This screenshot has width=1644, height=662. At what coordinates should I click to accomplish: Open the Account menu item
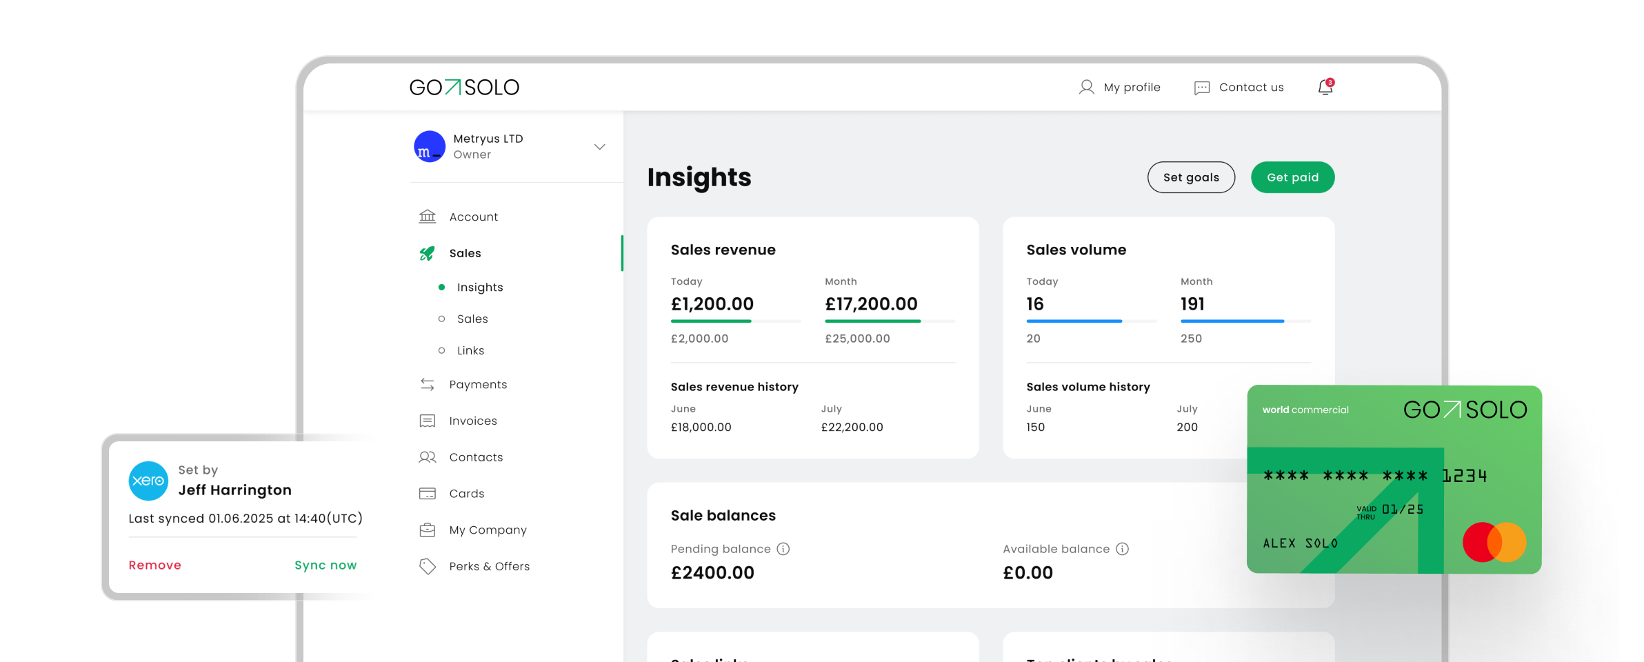click(x=473, y=217)
